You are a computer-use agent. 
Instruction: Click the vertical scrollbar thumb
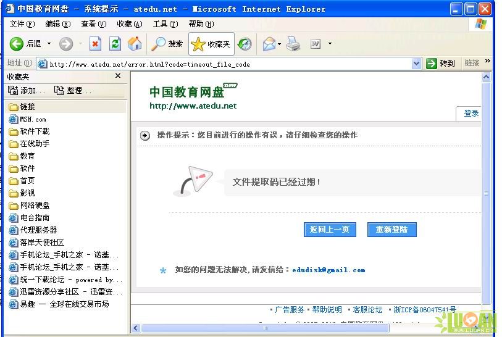pos(487,193)
